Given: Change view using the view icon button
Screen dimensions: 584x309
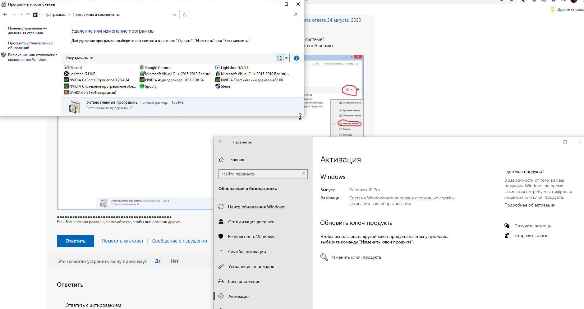Looking at the screenshot, I should pos(279,58).
